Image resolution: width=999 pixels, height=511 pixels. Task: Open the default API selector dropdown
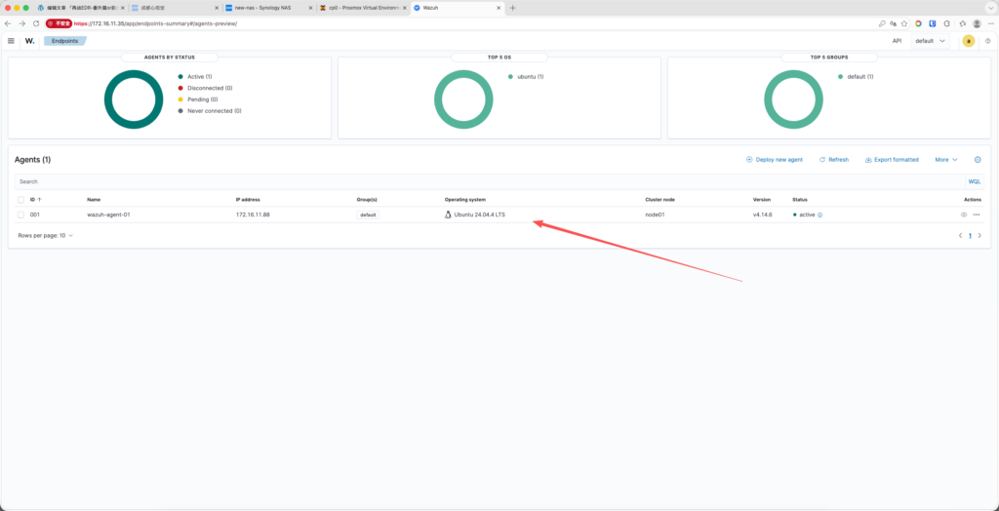tap(930, 41)
